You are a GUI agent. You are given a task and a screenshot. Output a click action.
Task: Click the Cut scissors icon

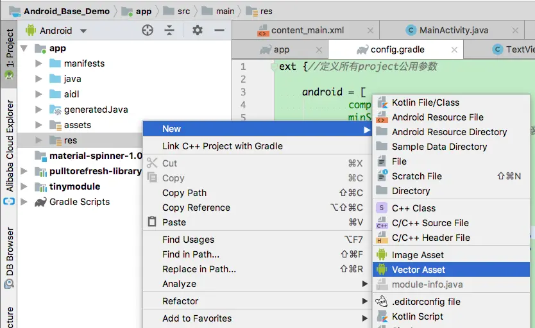point(152,163)
